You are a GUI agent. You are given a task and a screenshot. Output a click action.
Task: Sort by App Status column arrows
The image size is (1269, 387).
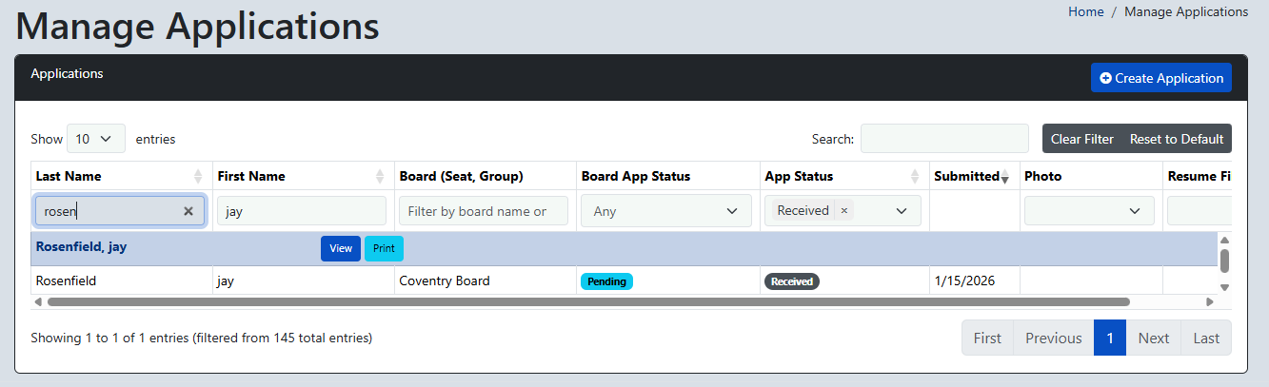coord(916,176)
